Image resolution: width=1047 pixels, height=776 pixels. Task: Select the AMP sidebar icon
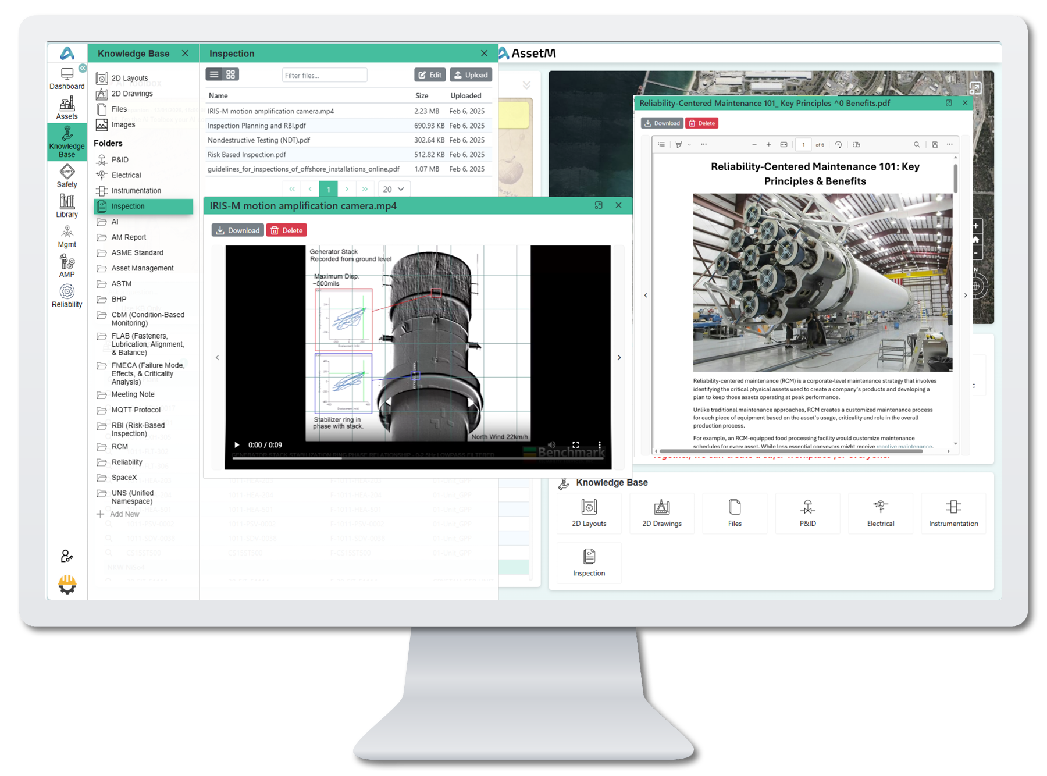[67, 266]
